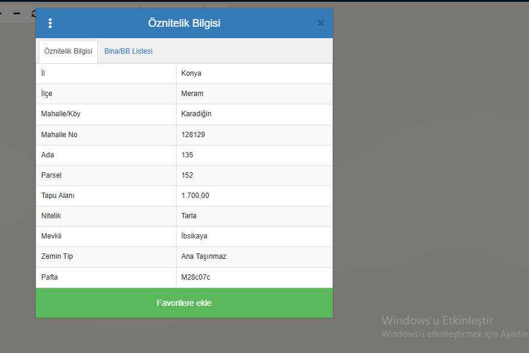Click the Ana Taşınmaz value
This screenshot has width=529, height=353.
[204, 256]
